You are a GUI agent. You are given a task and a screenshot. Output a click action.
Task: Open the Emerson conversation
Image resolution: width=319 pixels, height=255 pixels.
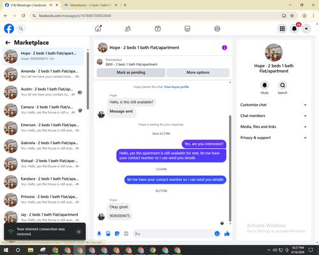[x=43, y=128]
